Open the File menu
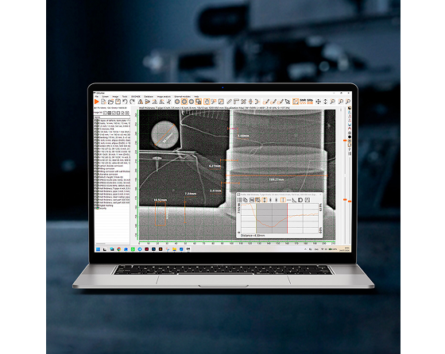This screenshot has height=354, width=445. coord(97,97)
